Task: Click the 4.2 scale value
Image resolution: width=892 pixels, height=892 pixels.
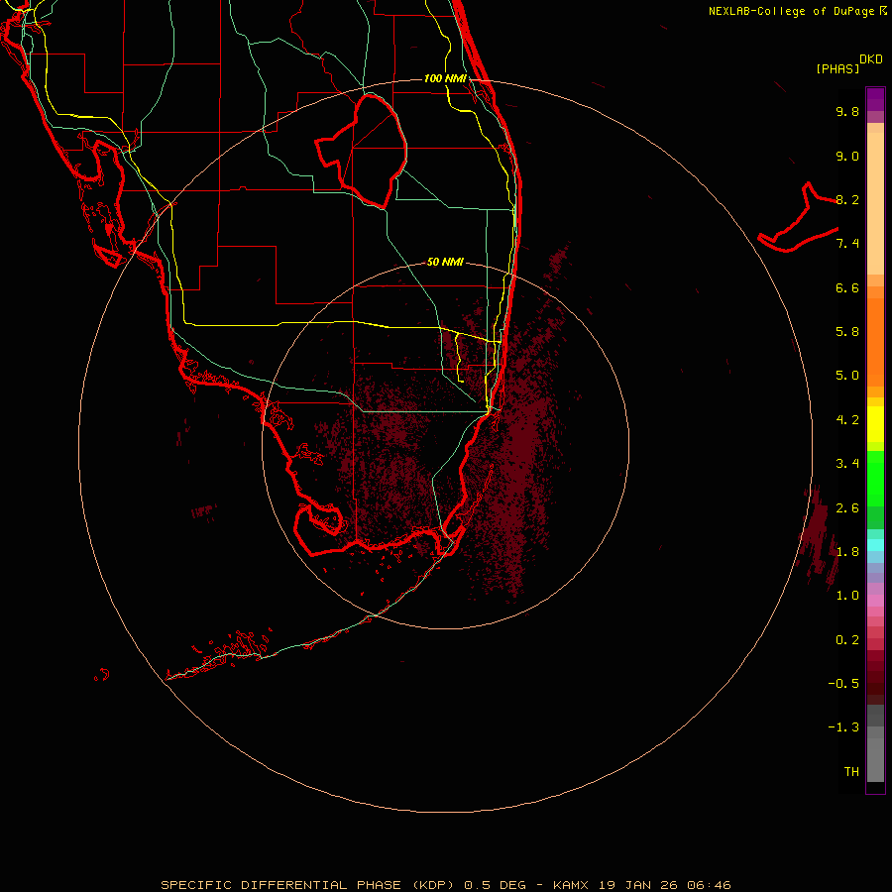Action: coord(847,420)
